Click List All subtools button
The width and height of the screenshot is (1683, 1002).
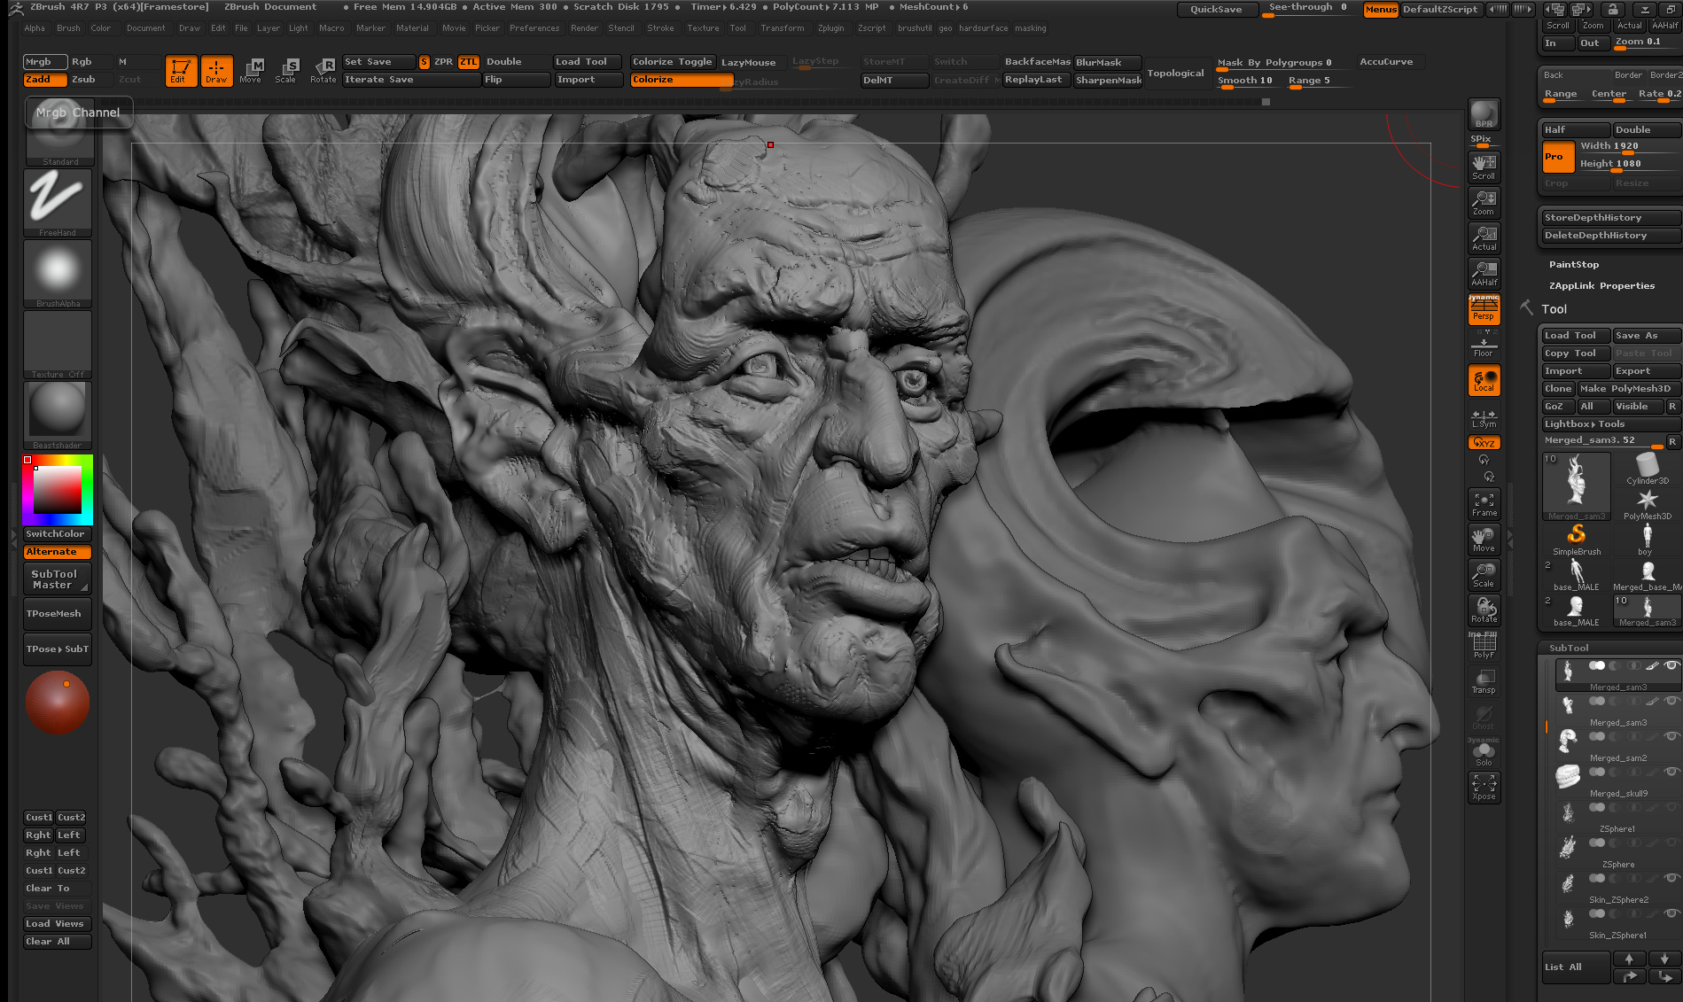coord(1576,967)
